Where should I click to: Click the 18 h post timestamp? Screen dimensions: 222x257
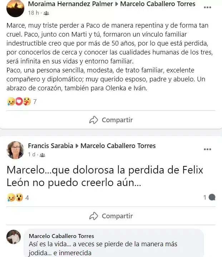pos(33,13)
